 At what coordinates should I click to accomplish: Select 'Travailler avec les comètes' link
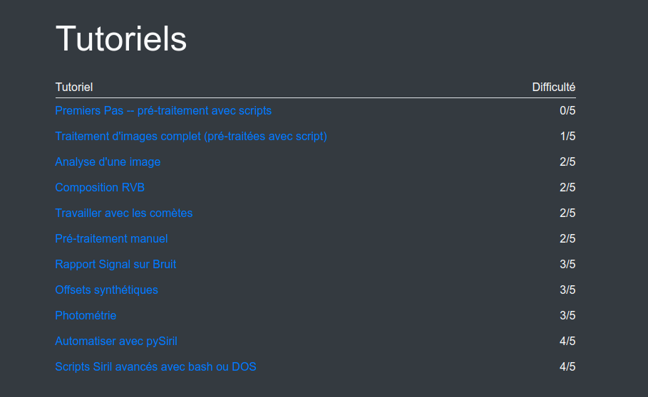[124, 213]
